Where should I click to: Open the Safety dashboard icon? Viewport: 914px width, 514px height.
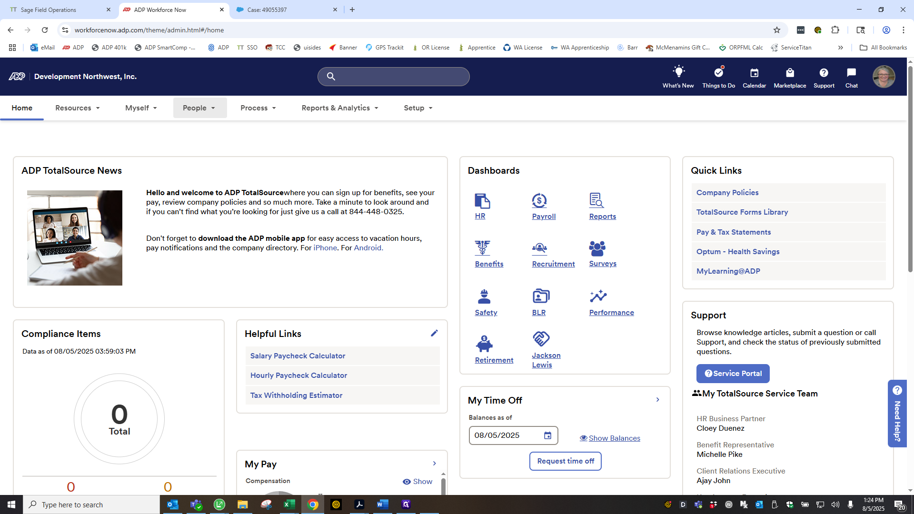click(x=484, y=296)
